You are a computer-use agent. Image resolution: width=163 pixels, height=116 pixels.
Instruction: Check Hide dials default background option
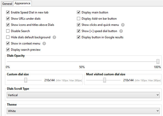pyautogui.click(x=8, y=37)
